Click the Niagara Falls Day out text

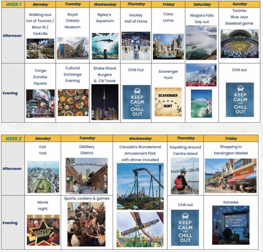pos(202,18)
